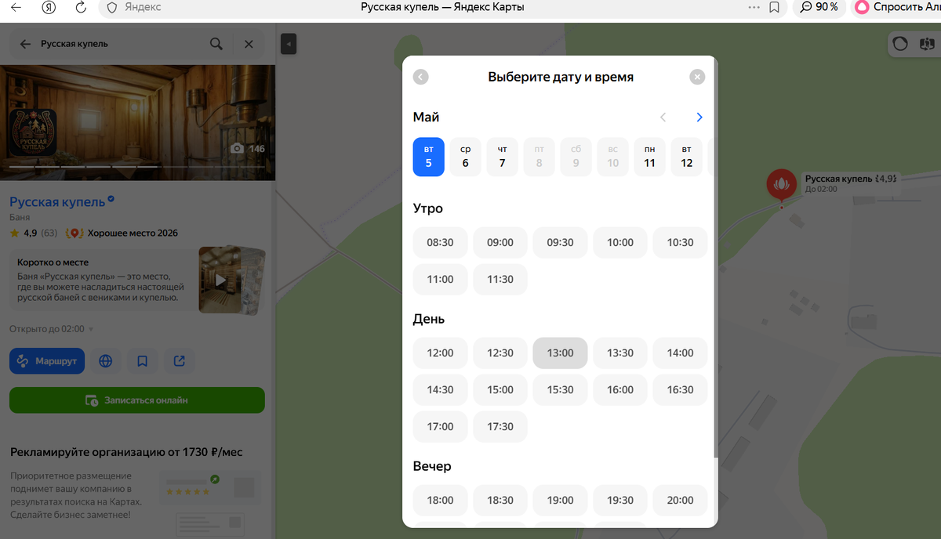Screen dimensions: 941x539
Task: Show the previous dates with the left chevron
Action: 663,118
